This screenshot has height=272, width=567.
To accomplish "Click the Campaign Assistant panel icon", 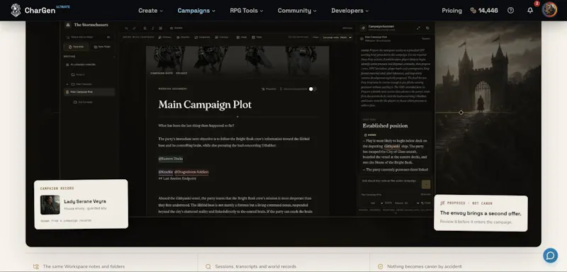I will (363, 28).
